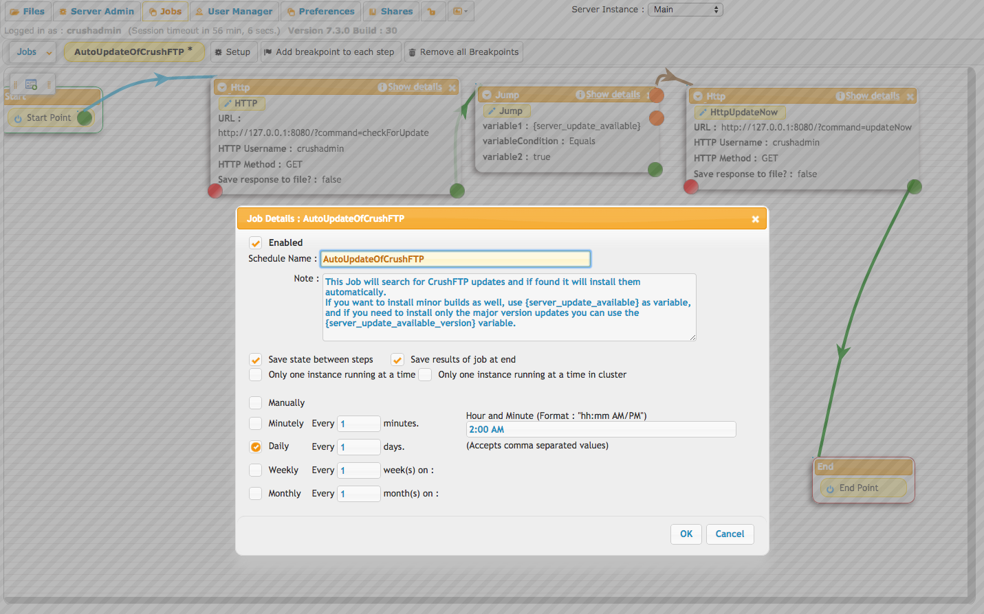
Task: Click Cancel in Job Details
Action: tap(730, 534)
